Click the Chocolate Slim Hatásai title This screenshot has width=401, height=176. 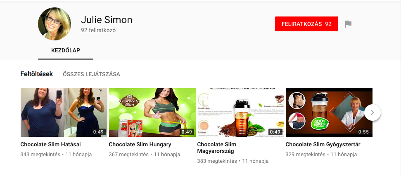coord(51,145)
